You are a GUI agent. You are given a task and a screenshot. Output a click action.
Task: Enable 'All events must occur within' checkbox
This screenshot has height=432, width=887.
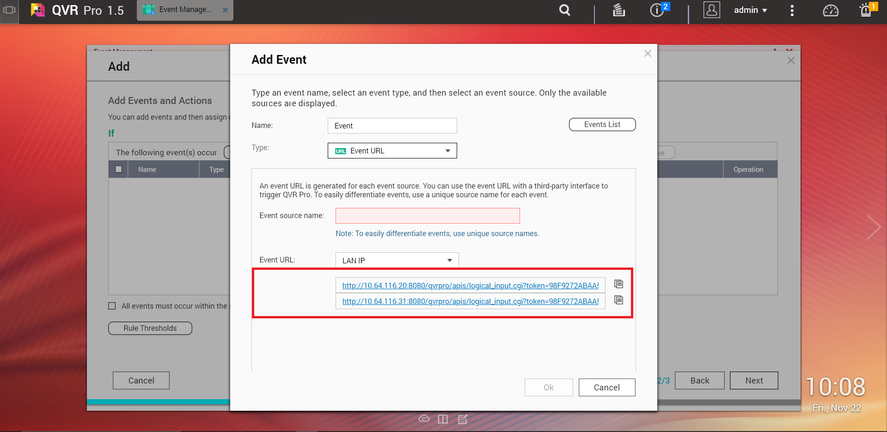click(112, 306)
